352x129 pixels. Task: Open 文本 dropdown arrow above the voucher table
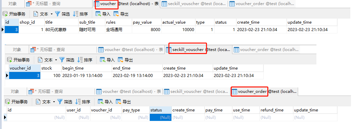click(x=51, y=14)
